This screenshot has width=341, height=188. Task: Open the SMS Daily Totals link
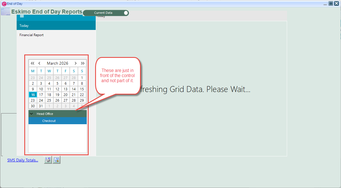23,160
